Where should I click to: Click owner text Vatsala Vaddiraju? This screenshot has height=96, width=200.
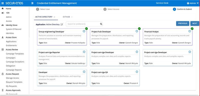(x=78, y=63)
